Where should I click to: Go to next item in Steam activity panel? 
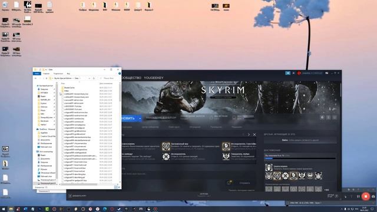[x=249, y=135]
